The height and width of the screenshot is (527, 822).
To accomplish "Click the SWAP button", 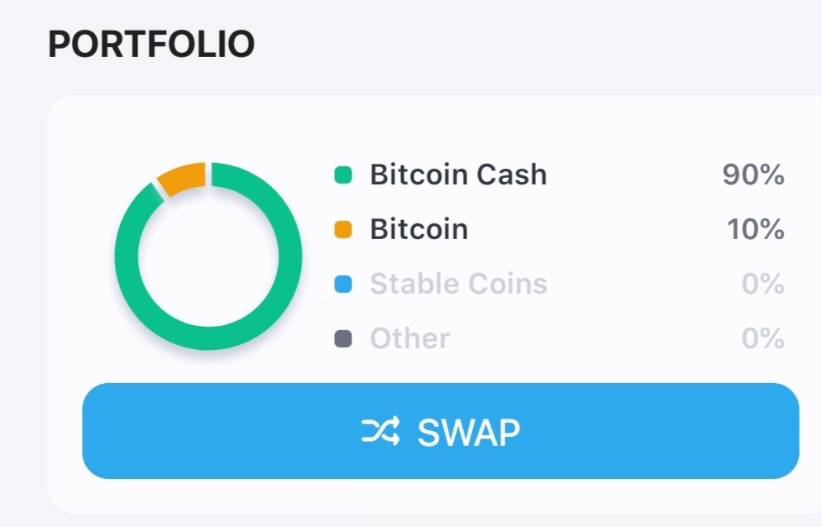I will click(x=440, y=430).
